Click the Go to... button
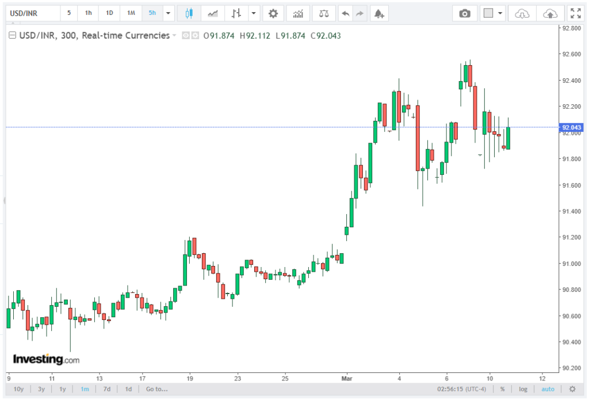Image resolution: width=589 pixels, height=400 pixels. pyautogui.click(x=157, y=389)
